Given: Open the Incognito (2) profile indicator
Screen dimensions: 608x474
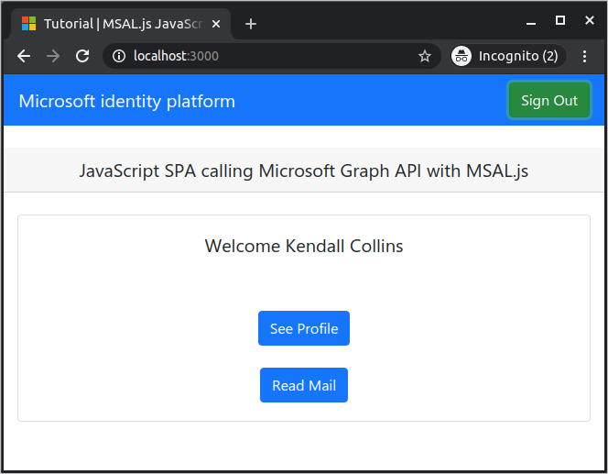Looking at the screenshot, I should pyautogui.click(x=505, y=56).
